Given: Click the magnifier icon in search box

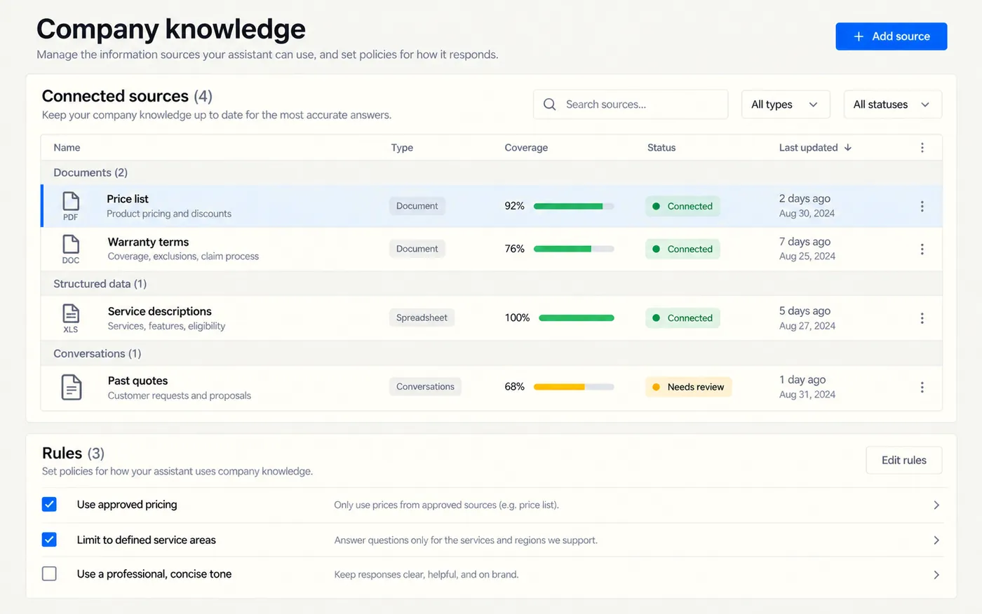Looking at the screenshot, I should 550,104.
